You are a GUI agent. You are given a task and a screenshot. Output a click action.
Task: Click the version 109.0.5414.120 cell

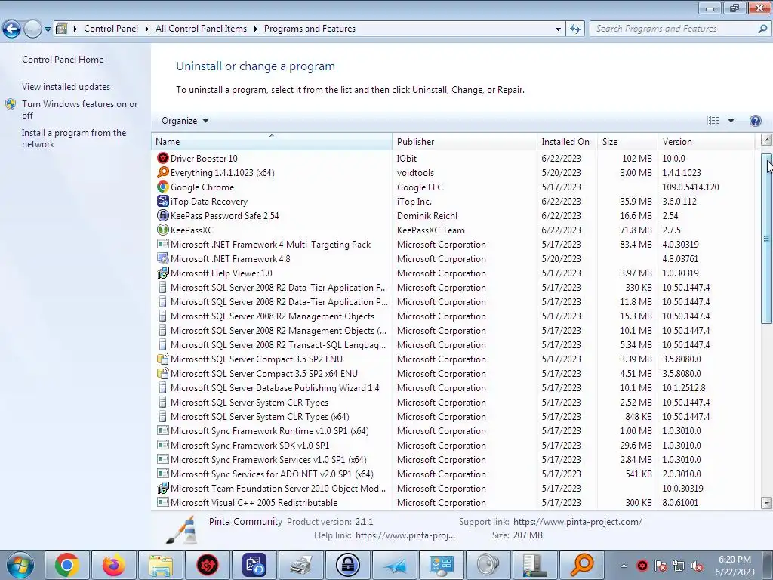point(690,187)
